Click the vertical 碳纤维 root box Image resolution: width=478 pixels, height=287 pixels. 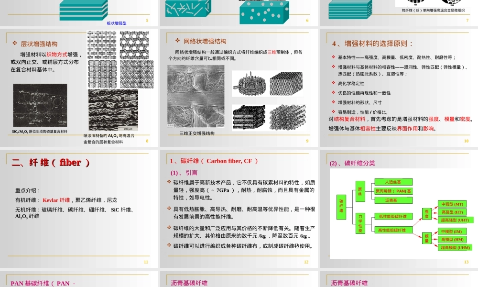341,207
